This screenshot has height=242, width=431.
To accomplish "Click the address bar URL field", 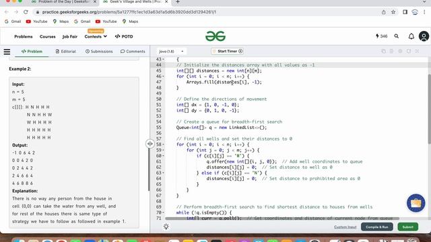I will coord(129,12).
